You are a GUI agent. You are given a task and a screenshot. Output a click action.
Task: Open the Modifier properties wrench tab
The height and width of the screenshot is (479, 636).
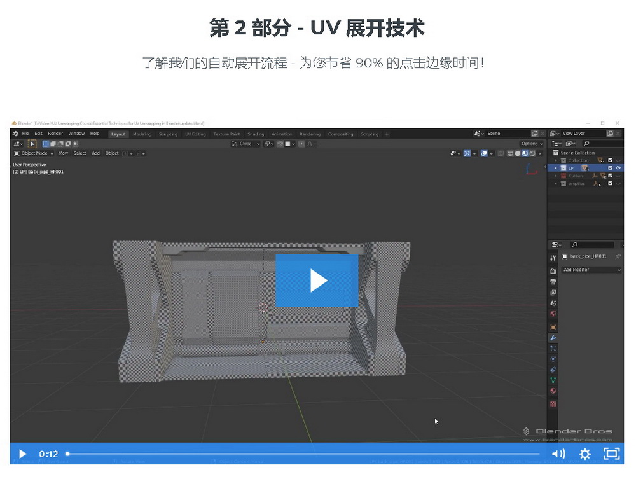click(x=553, y=338)
